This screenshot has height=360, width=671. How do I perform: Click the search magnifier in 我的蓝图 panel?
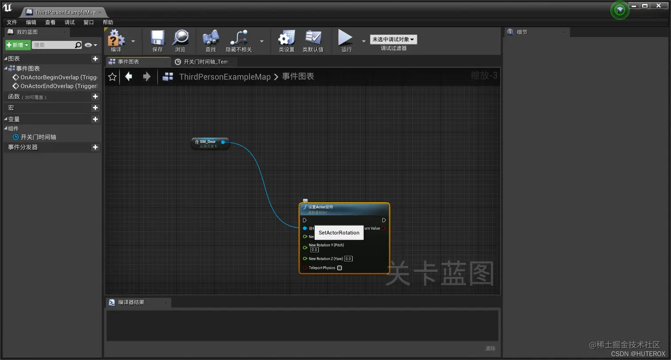(x=78, y=45)
